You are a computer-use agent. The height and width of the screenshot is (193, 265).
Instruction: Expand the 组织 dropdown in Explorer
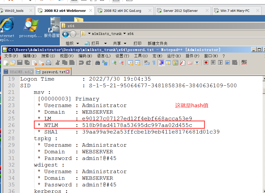pyautogui.click(x=72, y=43)
